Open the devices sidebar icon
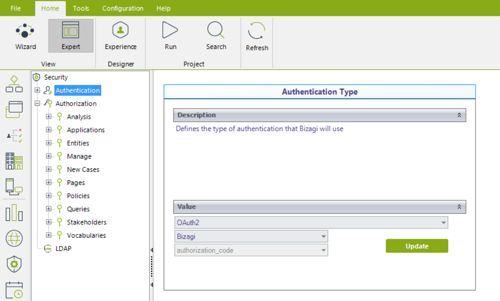Image resolution: width=500 pixels, height=301 pixels. [14, 187]
